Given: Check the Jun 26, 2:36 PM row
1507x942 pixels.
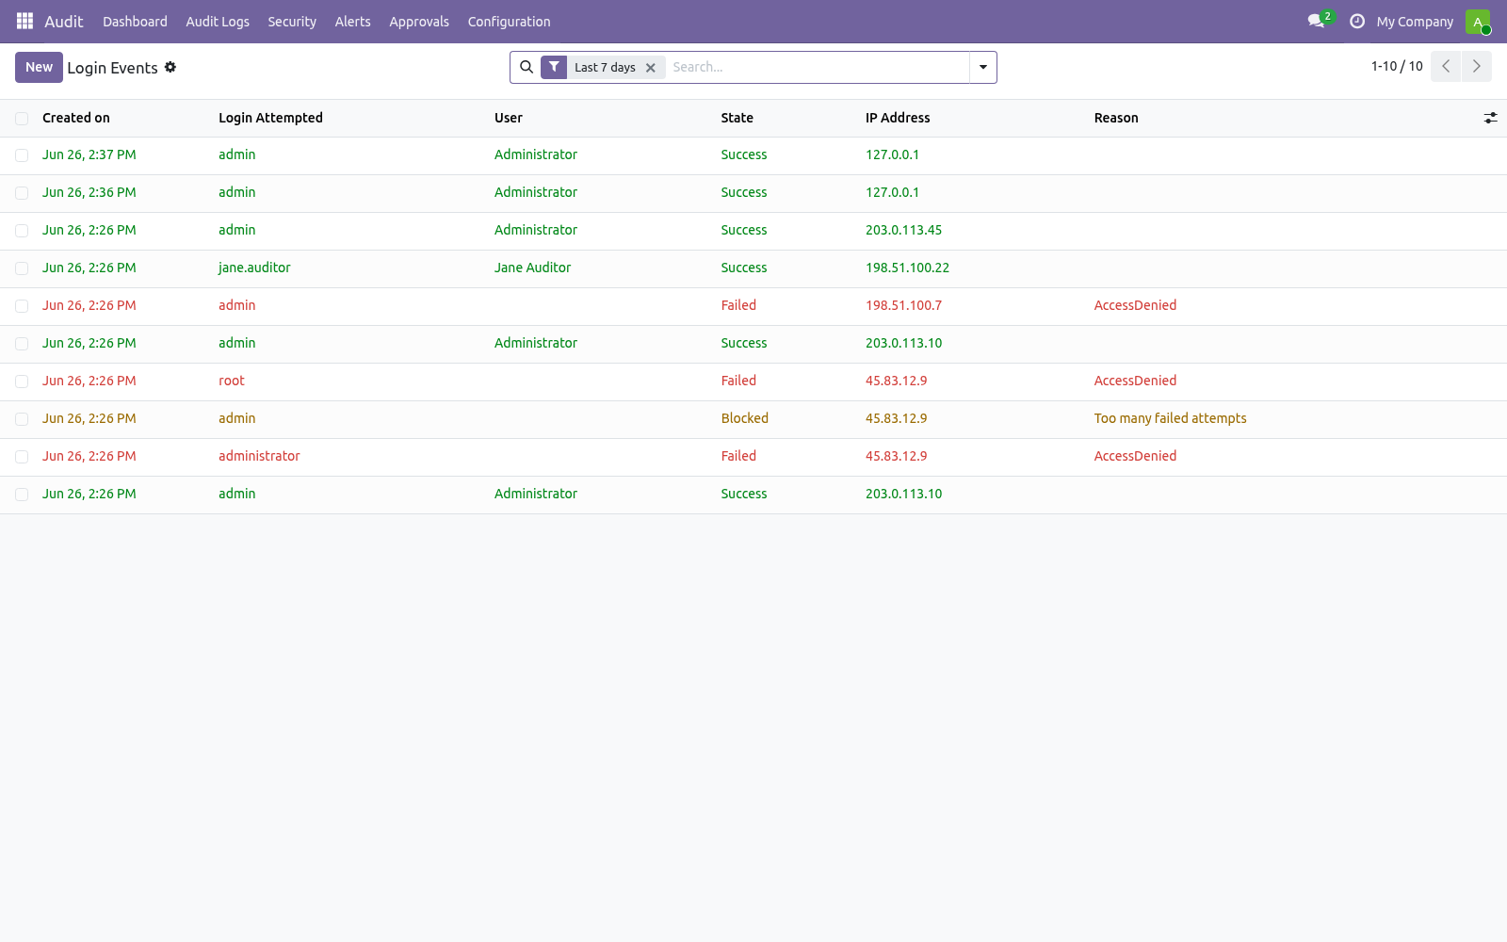Looking at the screenshot, I should pos(22,193).
